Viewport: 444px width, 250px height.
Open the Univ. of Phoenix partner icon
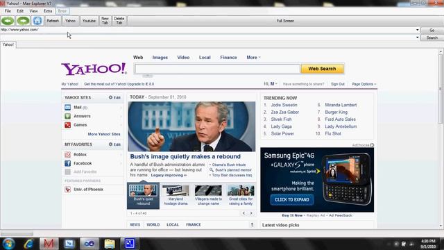68,190
